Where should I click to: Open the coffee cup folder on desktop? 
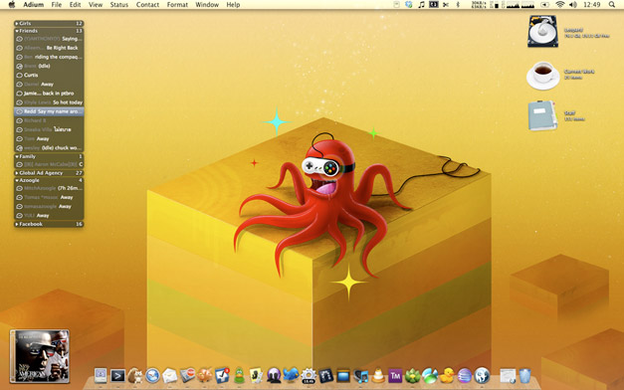coord(542,75)
